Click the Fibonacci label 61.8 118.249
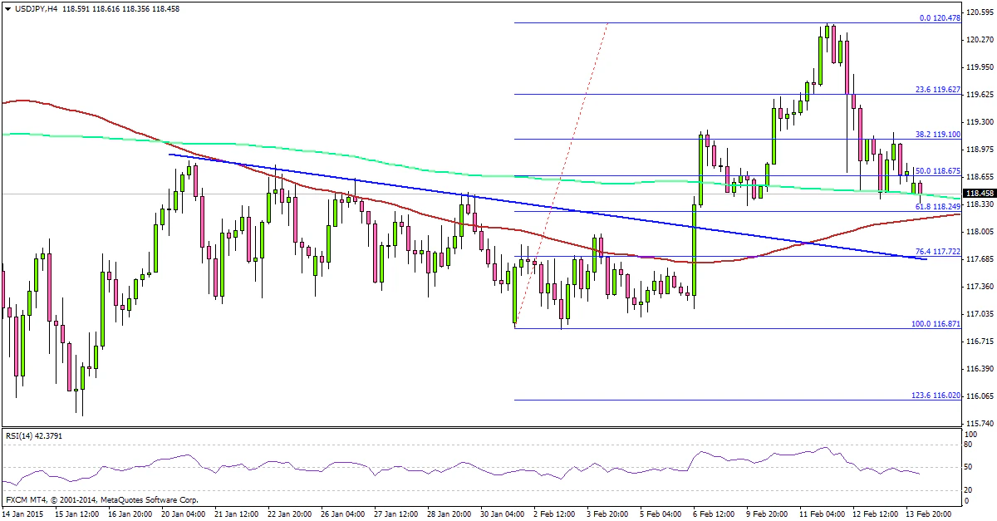This screenshot has width=997, height=521. [x=938, y=205]
